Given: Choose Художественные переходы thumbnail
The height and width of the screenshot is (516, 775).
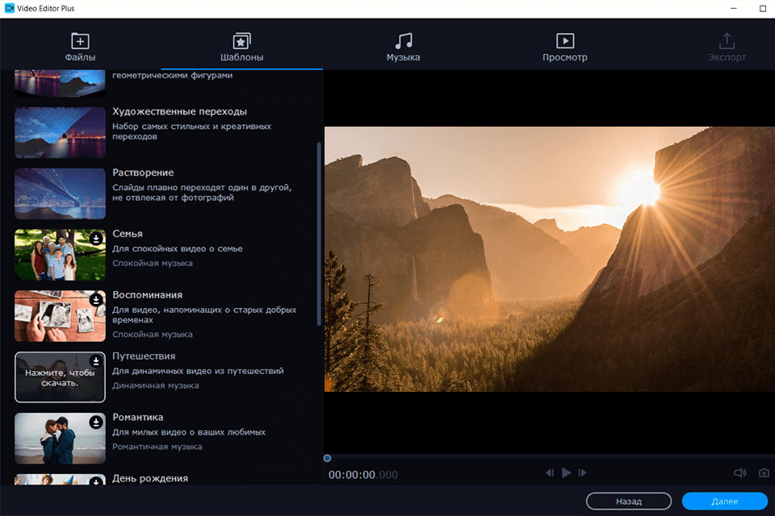Looking at the screenshot, I should pos(61,132).
